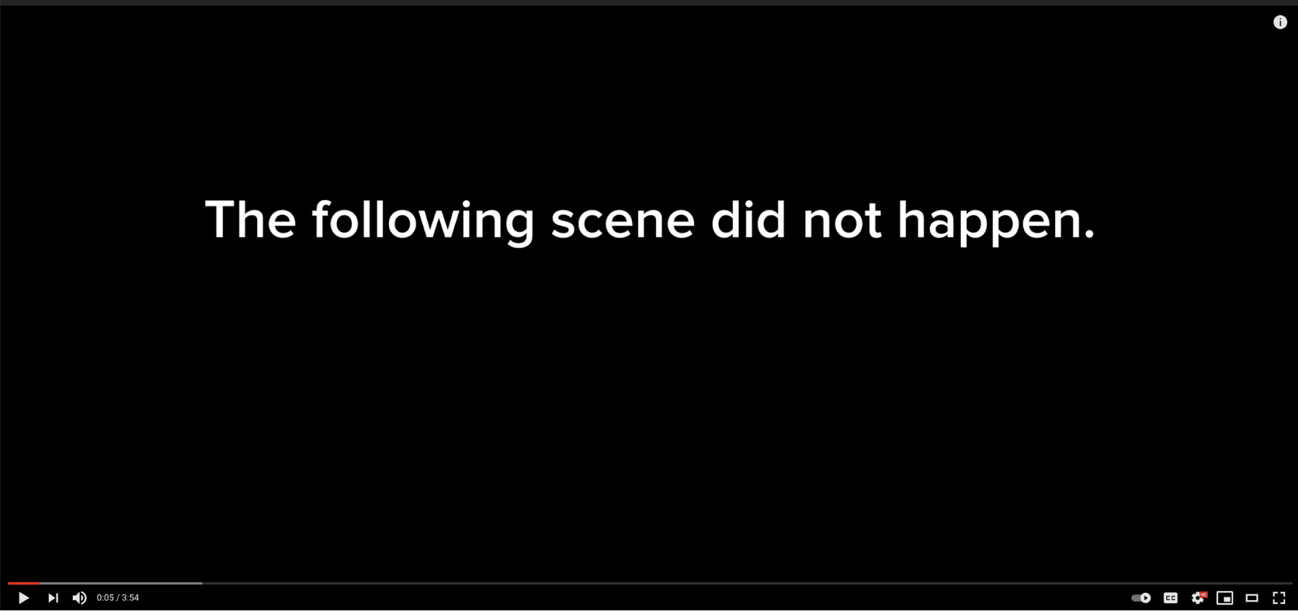Click the 0:05 / 3:54 time display
Viewport: 1298px width, 611px height.
[118, 598]
